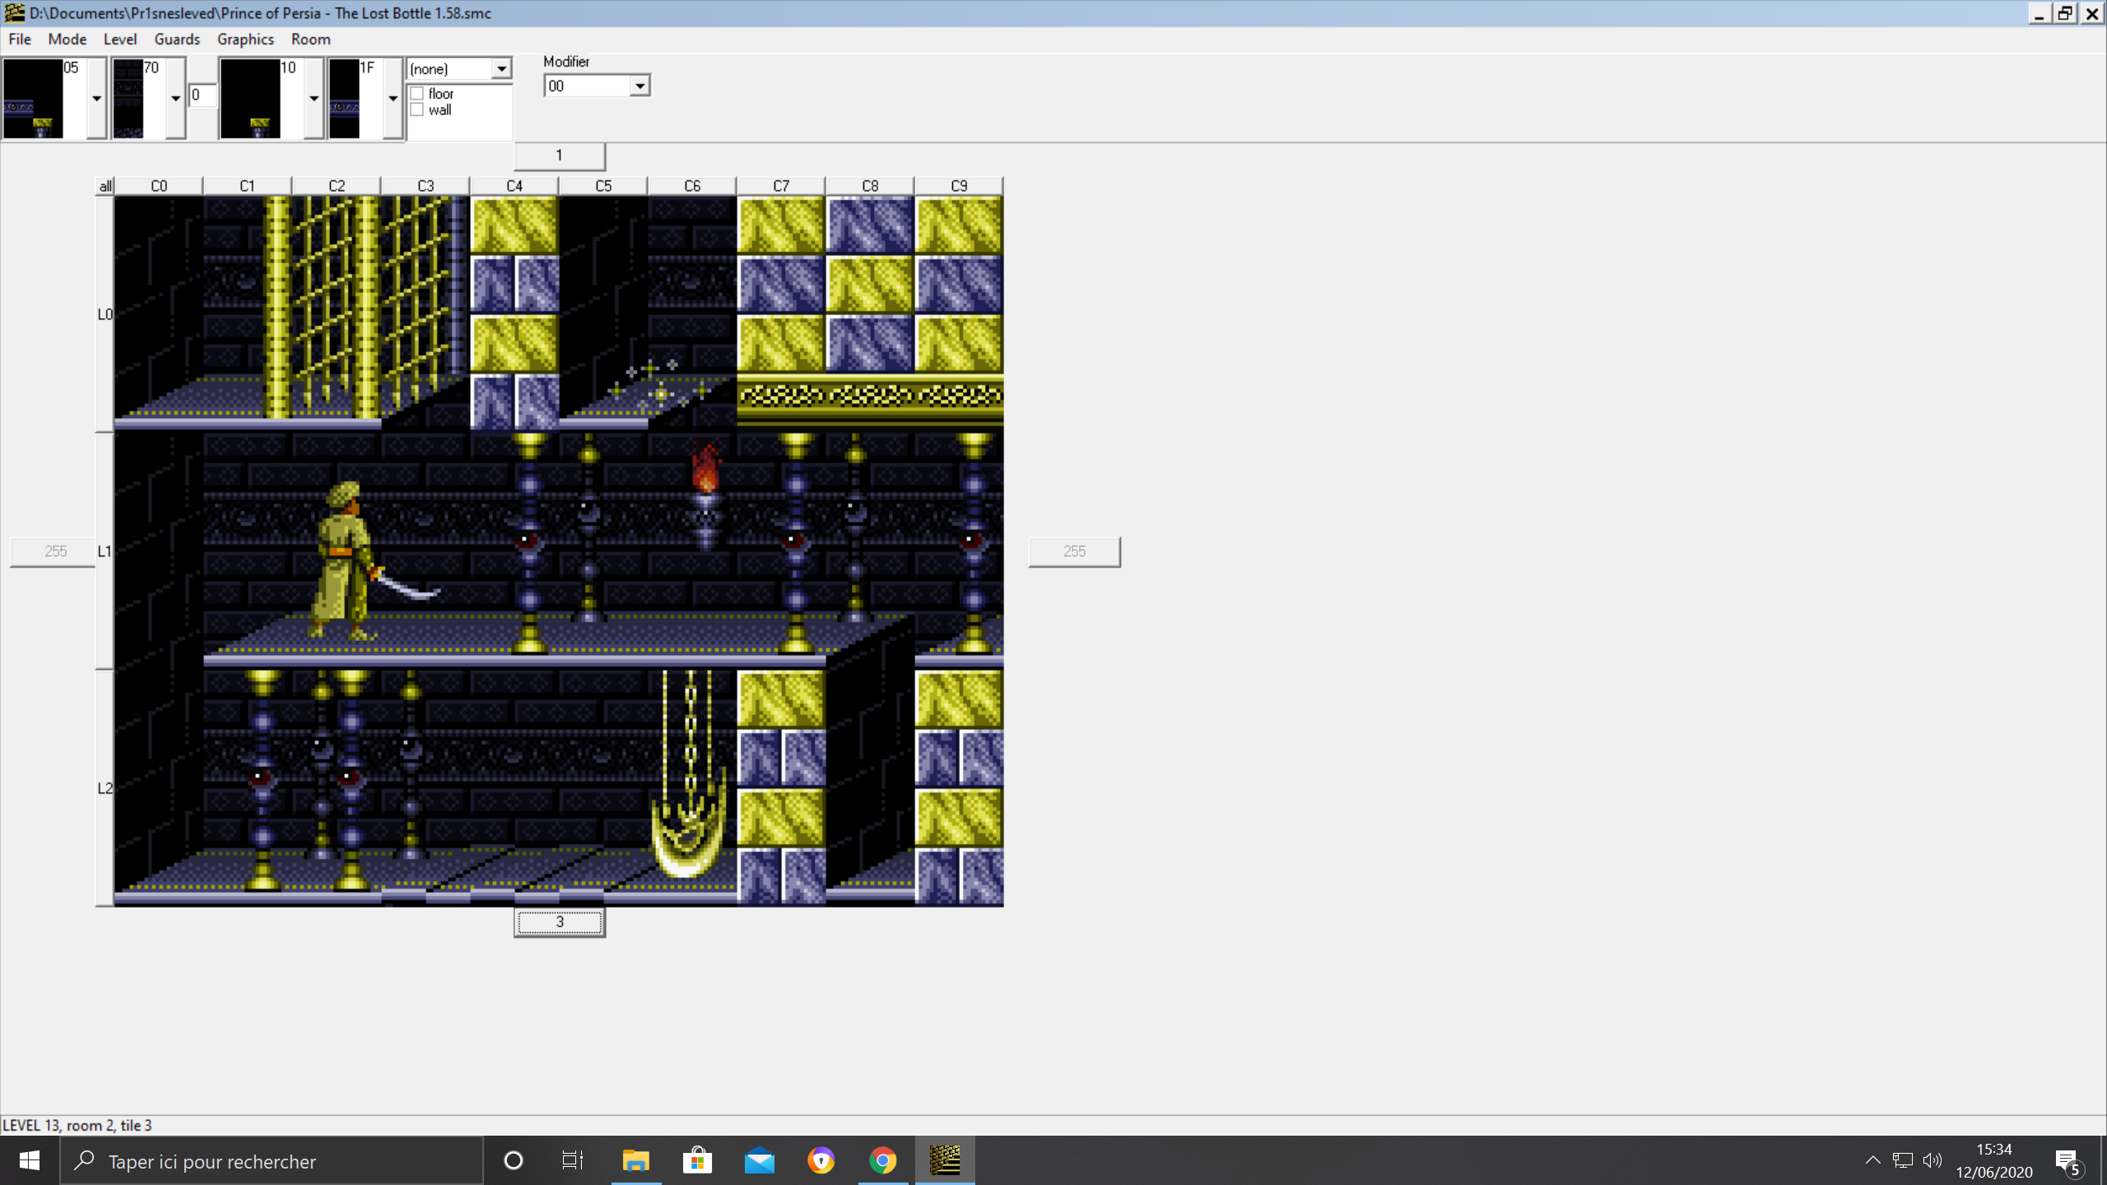The height and width of the screenshot is (1185, 2107).
Task: Select all tiles via 'all' header
Action: (x=105, y=186)
